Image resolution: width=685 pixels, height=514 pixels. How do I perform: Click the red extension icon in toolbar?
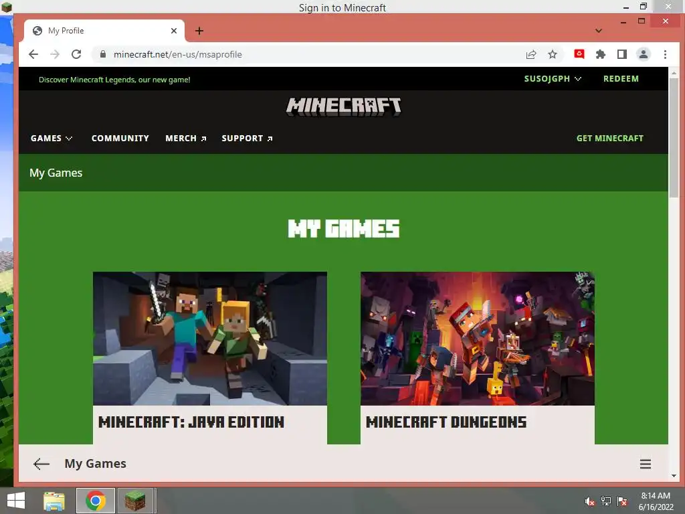tap(579, 54)
